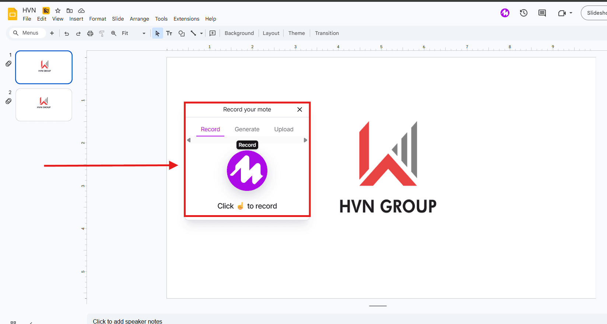Open the Tools menu
The height and width of the screenshot is (324, 607).
161,19
